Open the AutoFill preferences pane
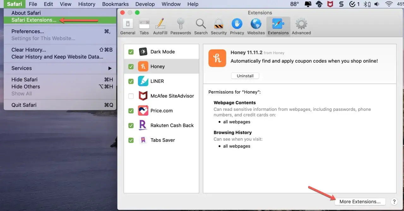Viewport: 404px width, 211px height. [160, 26]
